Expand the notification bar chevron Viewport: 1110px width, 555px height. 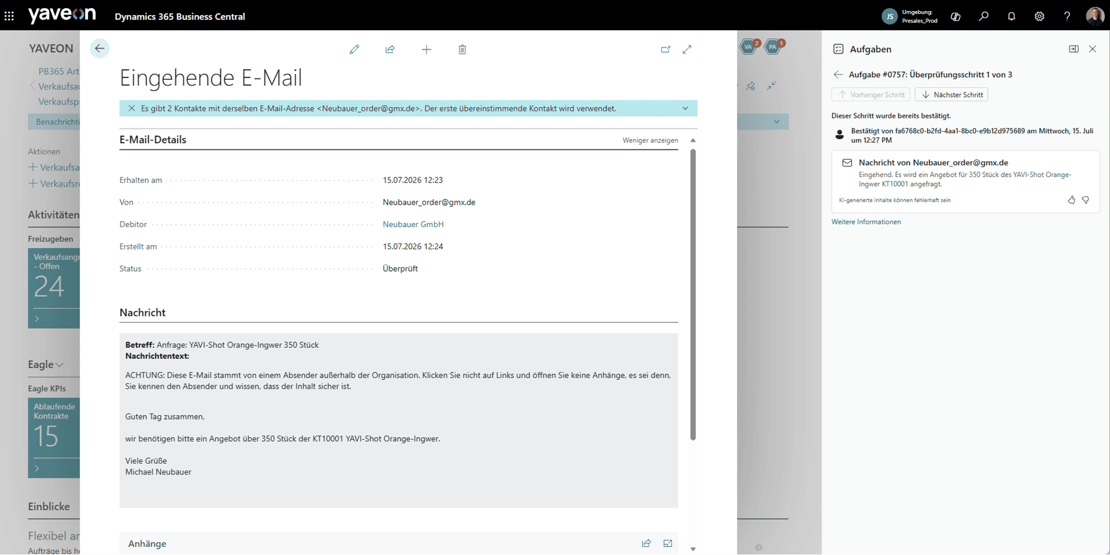(x=685, y=109)
